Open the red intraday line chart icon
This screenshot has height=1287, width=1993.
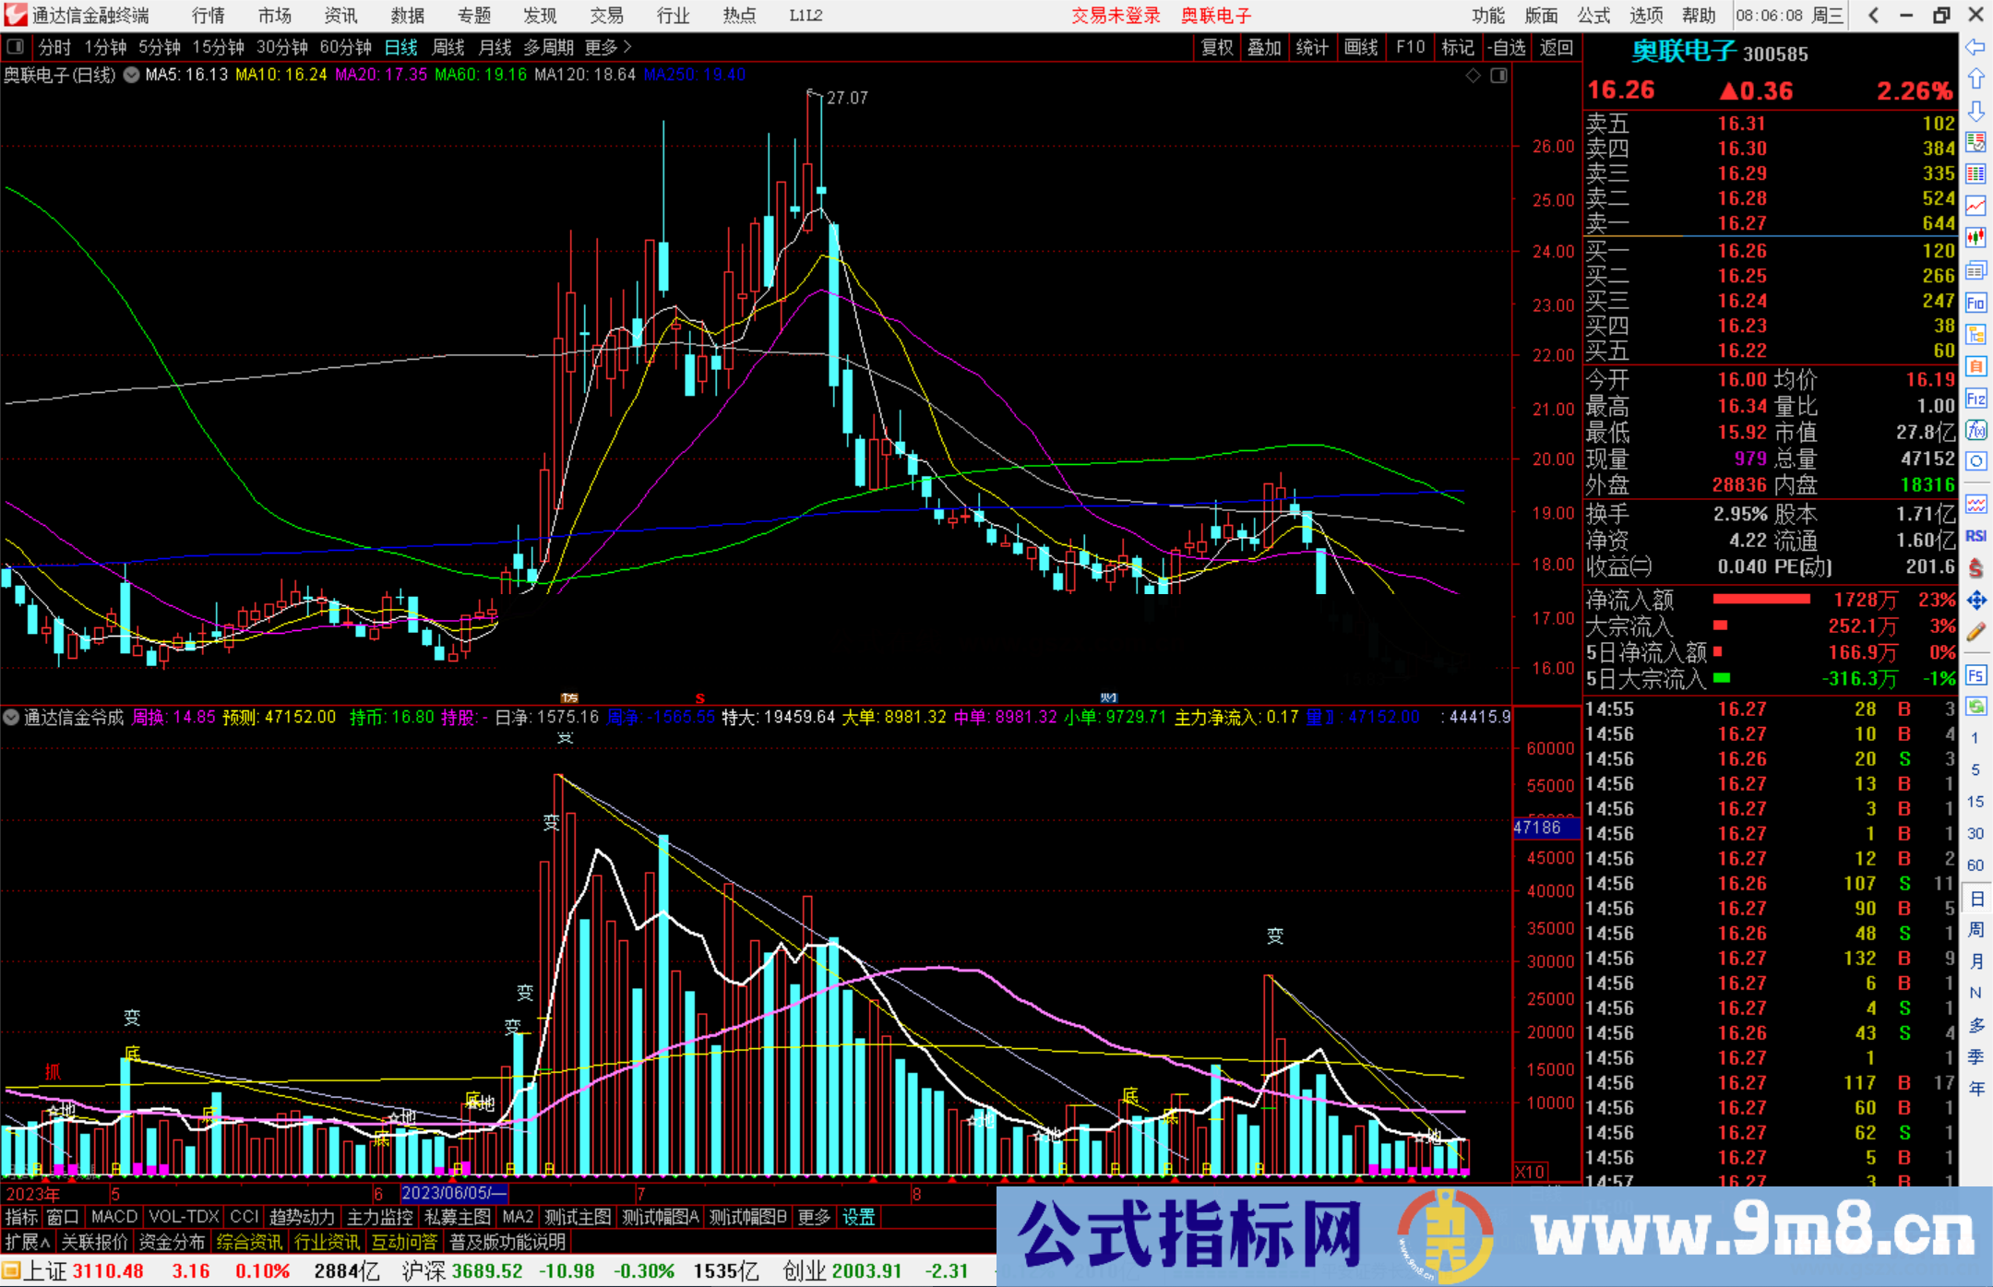1975,207
